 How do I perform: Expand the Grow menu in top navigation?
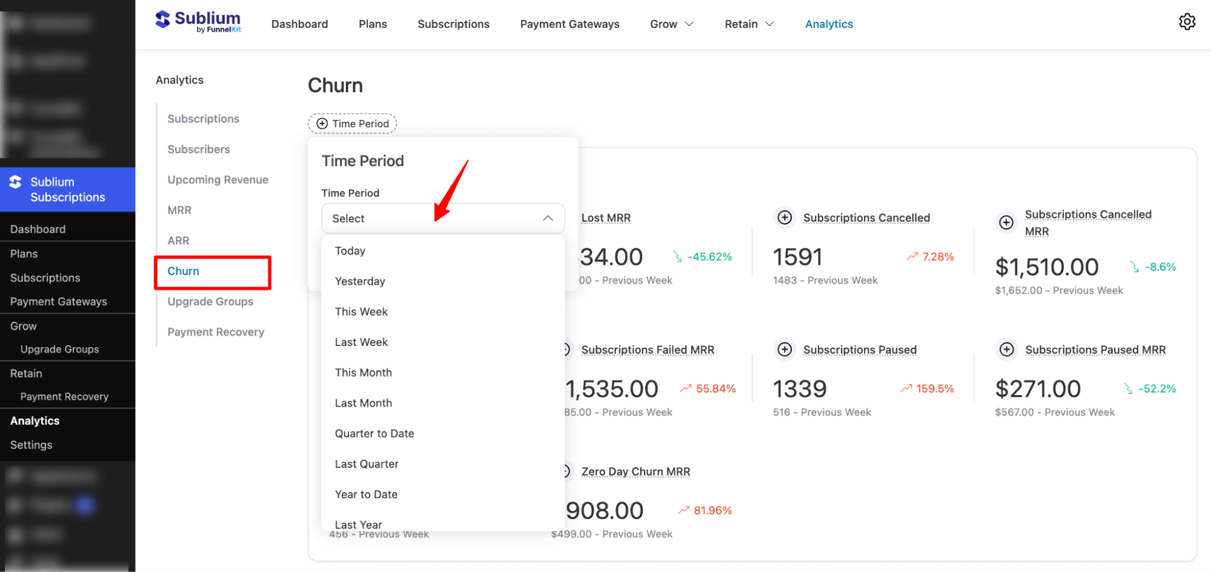[671, 24]
